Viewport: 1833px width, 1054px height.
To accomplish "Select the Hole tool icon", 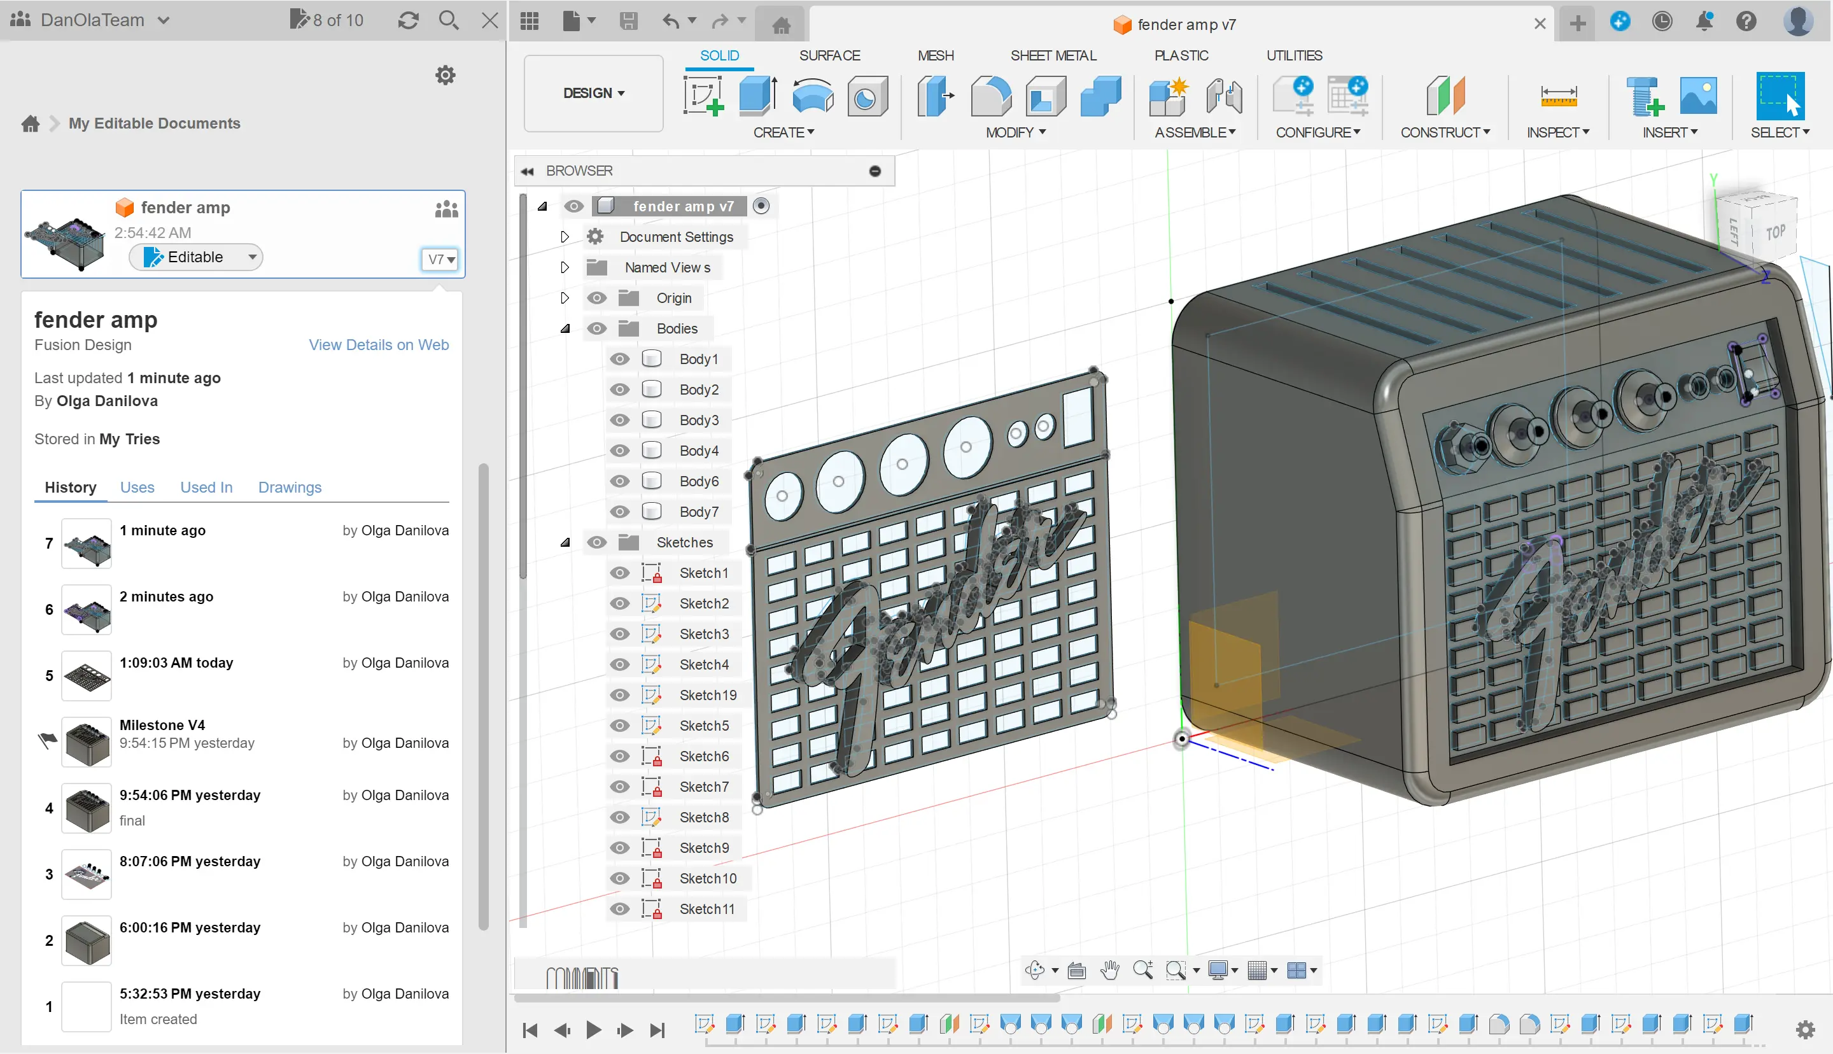I will click(867, 95).
